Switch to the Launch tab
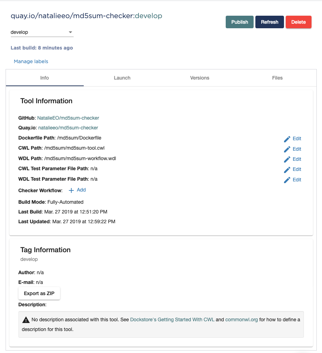Viewport: 322px width, 353px height. pyautogui.click(x=122, y=78)
